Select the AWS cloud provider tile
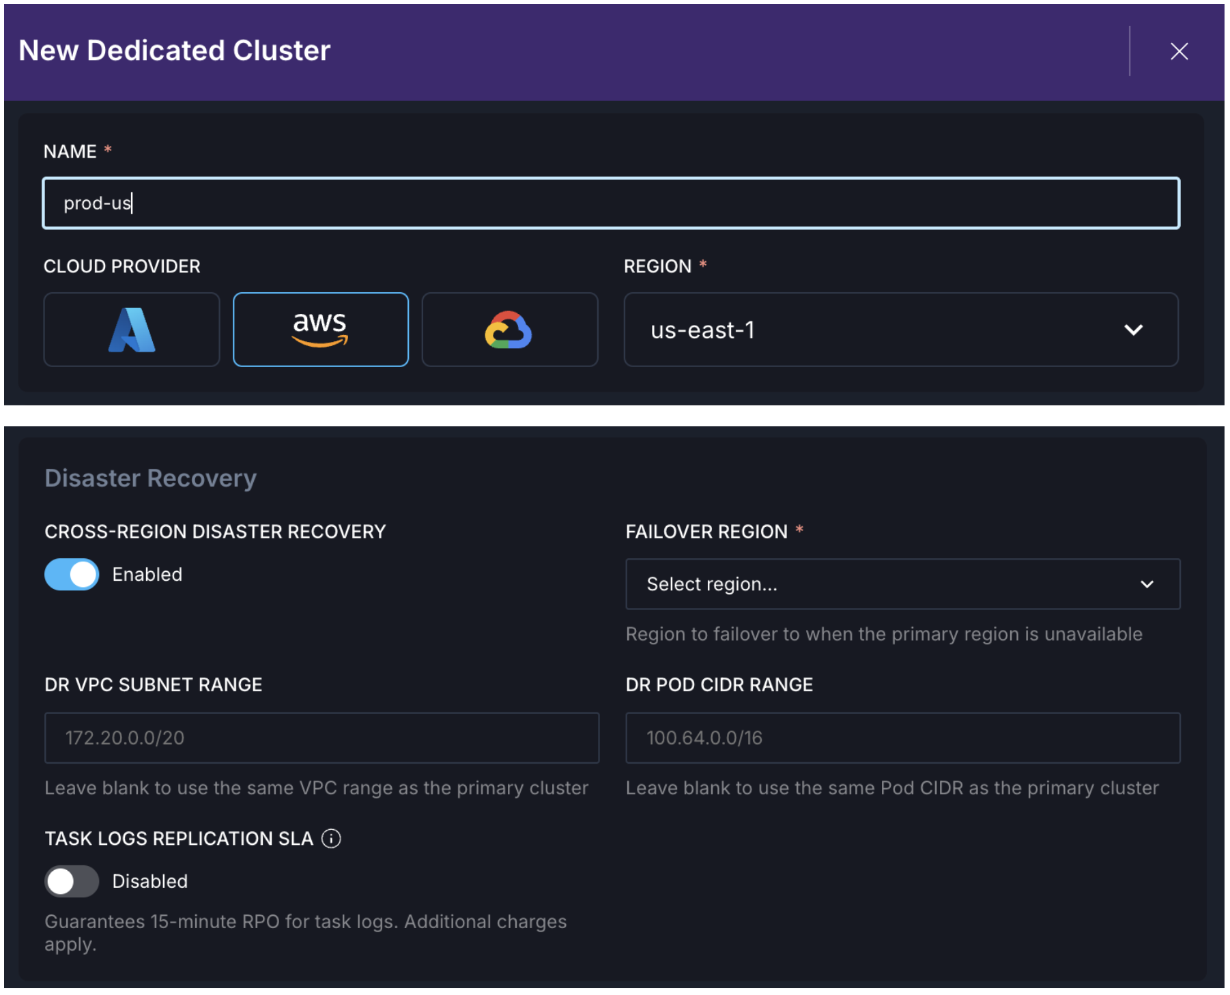 point(321,330)
